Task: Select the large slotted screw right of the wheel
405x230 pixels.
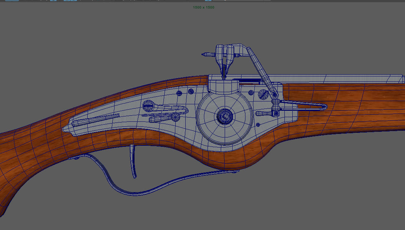Action: point(263,95)
